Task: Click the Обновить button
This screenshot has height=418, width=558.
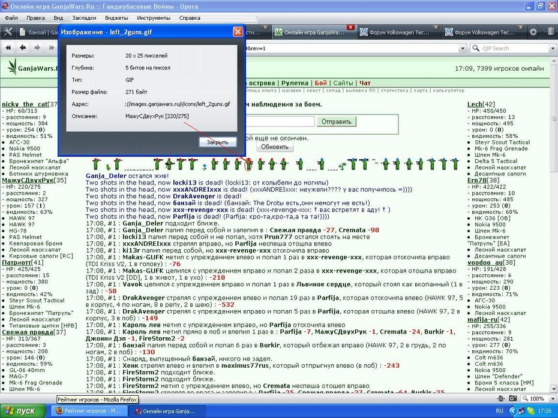Action: 275,147
